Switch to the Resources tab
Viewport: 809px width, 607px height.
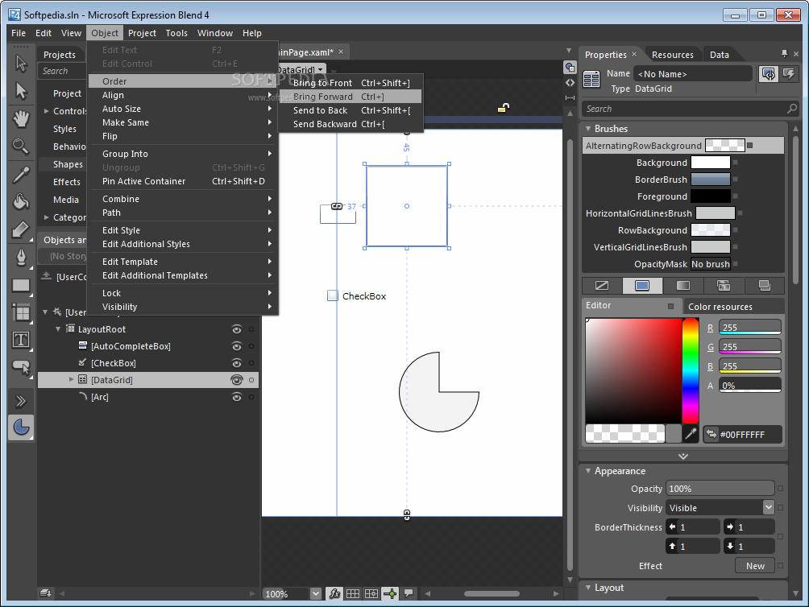(x=672, y=55)
